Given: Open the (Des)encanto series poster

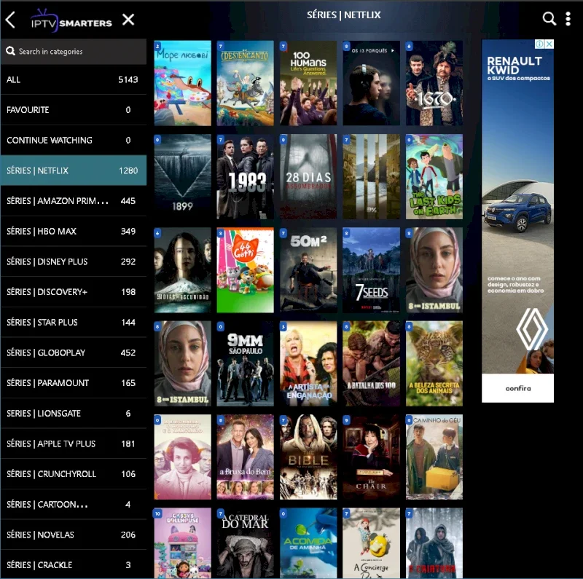Looking at the screenshot, I should click(x=246, y=83).
